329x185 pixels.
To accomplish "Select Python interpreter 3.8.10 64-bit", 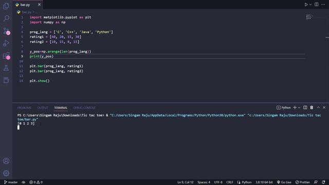I will (264, 182).
